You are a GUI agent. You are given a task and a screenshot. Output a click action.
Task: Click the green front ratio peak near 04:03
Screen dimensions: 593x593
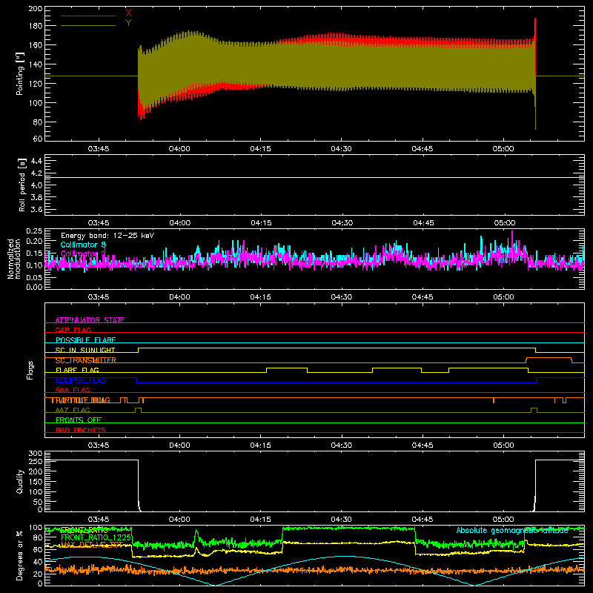(196, 534)
